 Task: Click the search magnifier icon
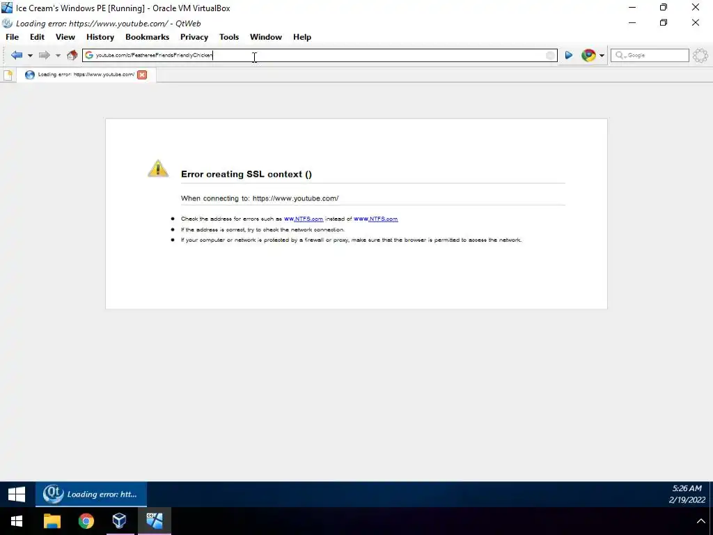tap(619, 55)
